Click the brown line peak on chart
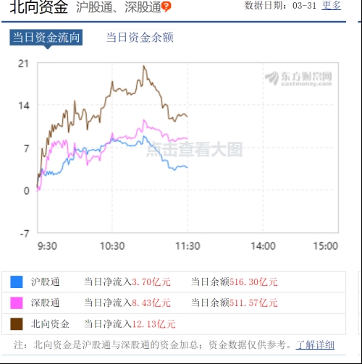Viewport: 362px width, 364px height. [x=144, y=66]
